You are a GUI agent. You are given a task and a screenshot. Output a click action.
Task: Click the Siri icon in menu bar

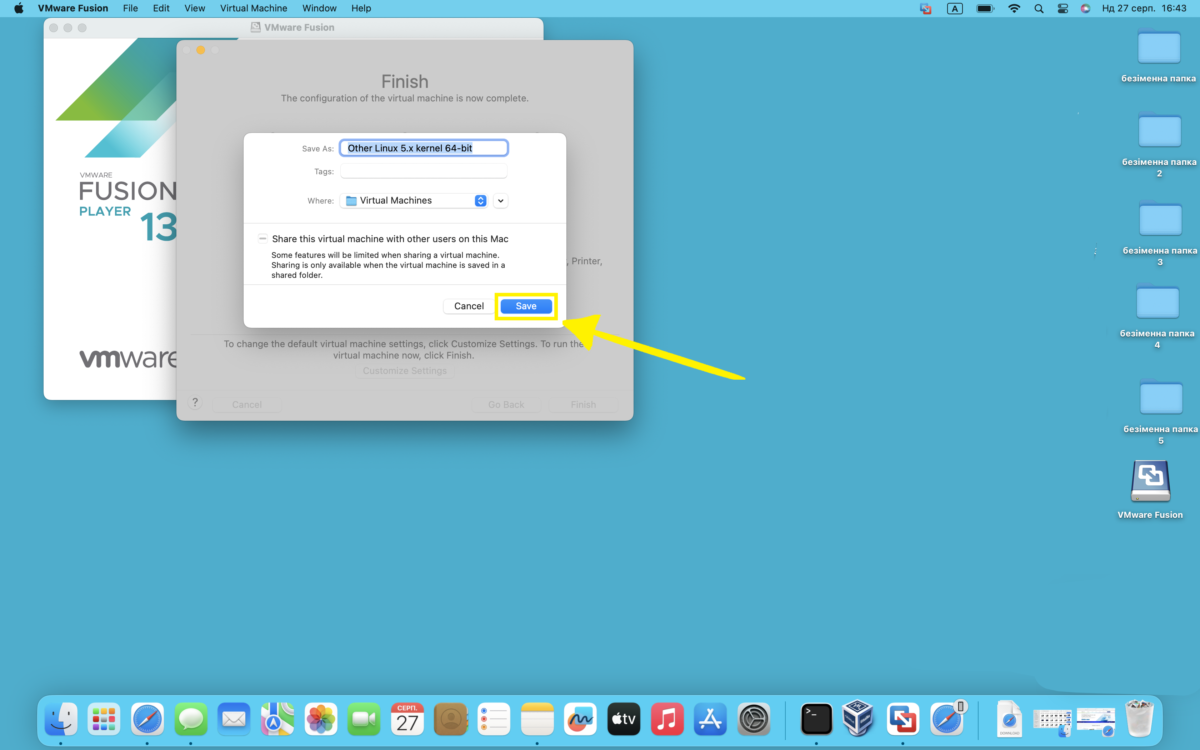pyautogui.click(x=1085, y=9)
